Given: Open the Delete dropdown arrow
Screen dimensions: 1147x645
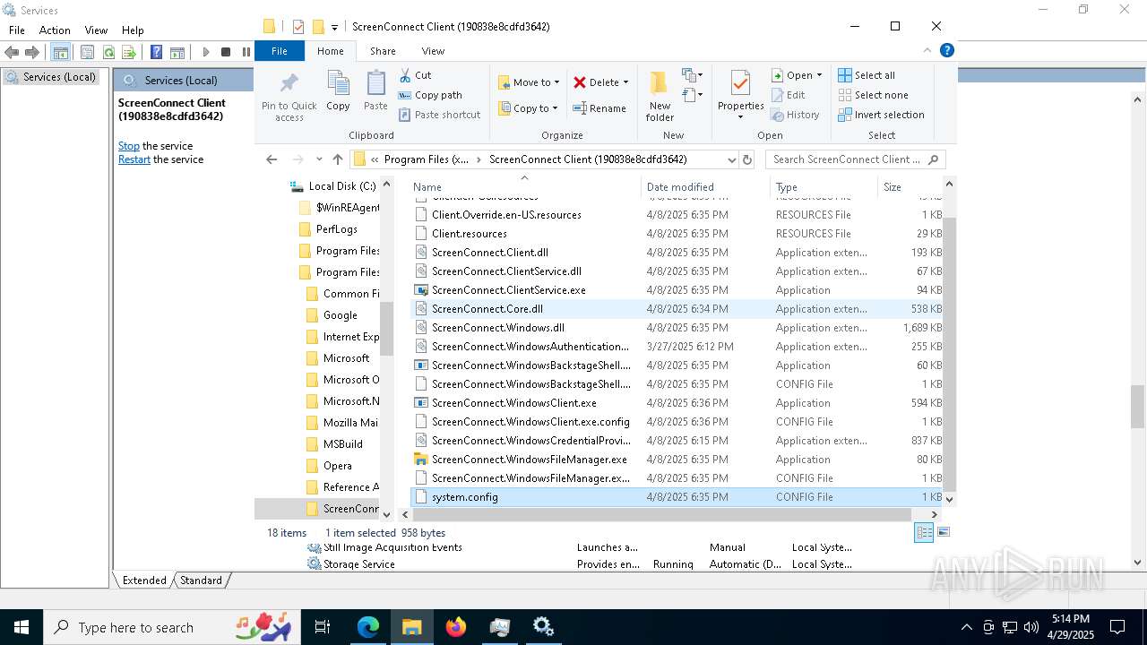Looking at the screenshot, I should (625, 82).
